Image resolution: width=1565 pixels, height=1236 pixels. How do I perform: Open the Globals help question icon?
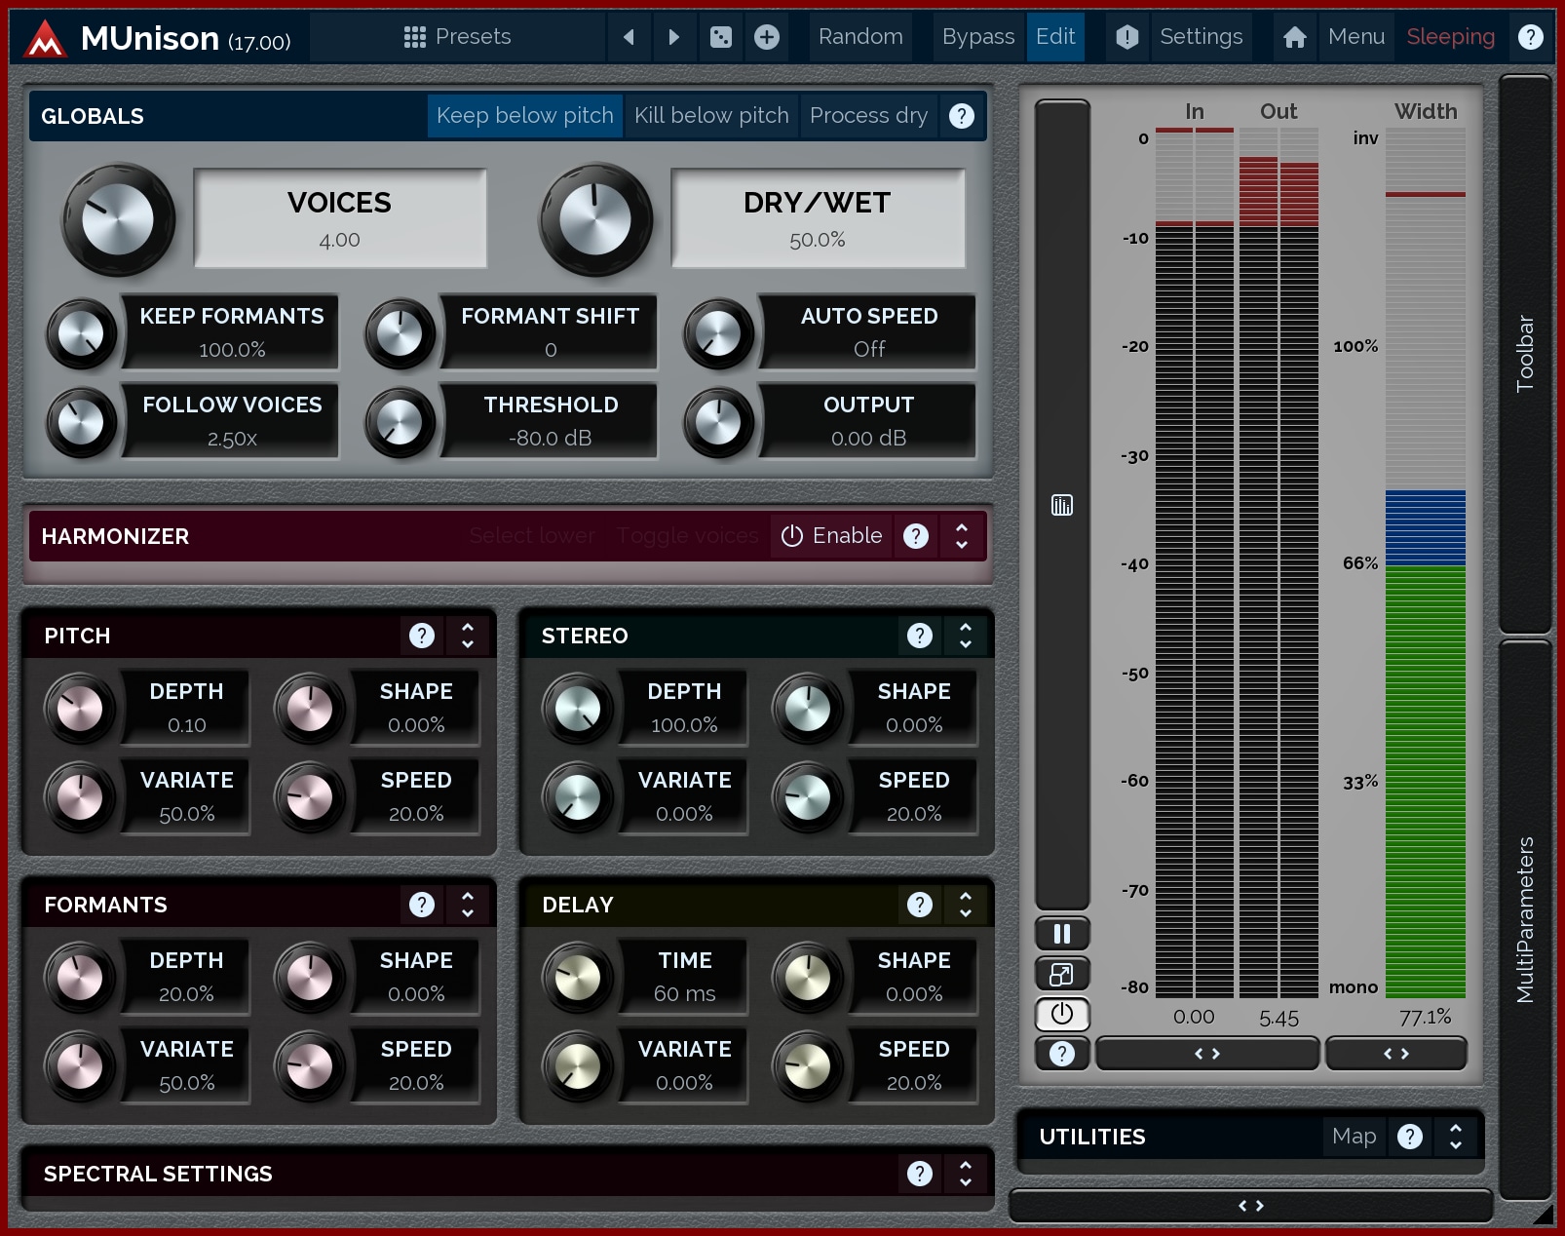coord(961,116)
